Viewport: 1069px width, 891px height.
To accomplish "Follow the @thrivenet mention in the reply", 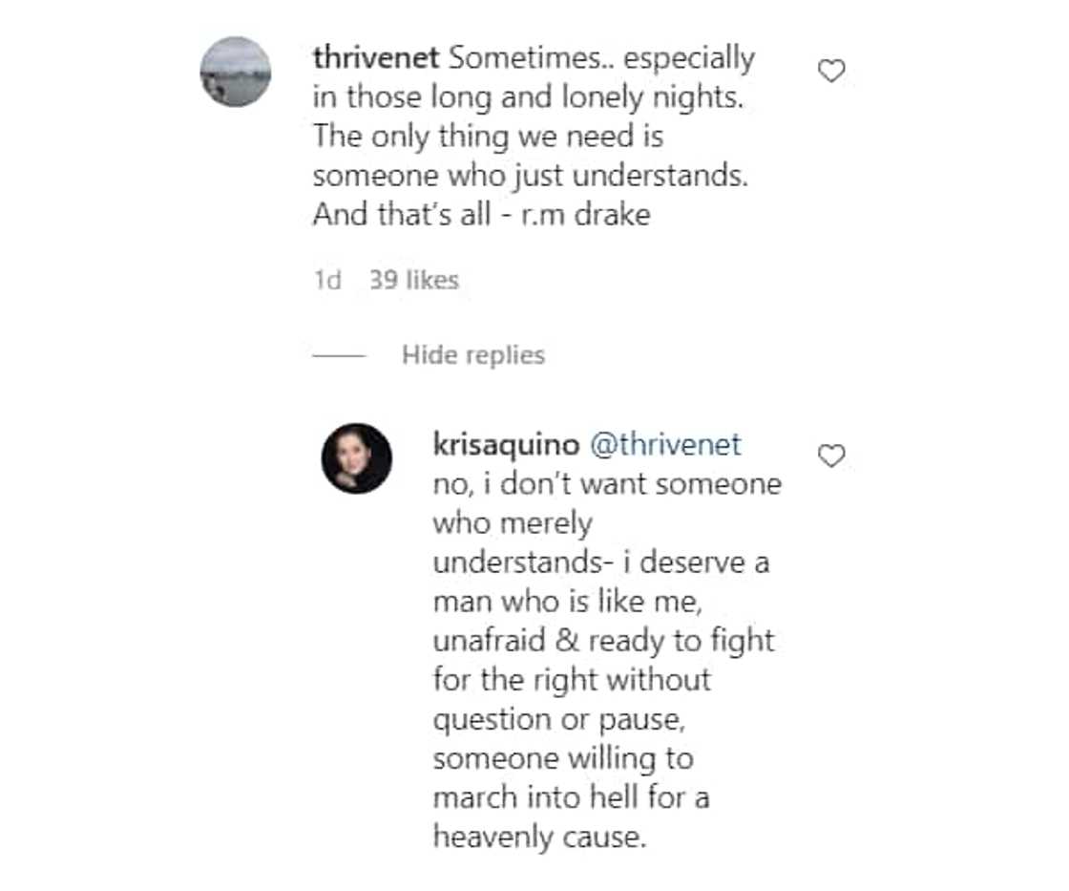I will point(664,444).
